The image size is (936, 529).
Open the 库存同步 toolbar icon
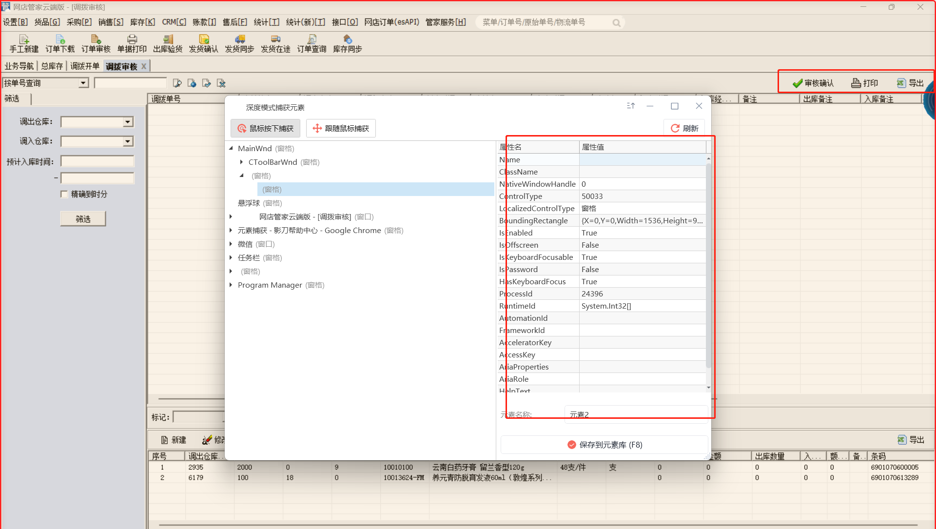(x=347, y=39)
